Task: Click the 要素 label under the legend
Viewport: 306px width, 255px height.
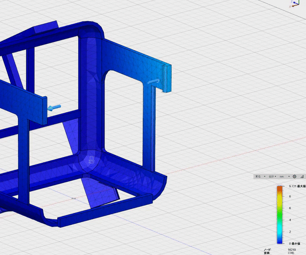Action: pos(266,253)
